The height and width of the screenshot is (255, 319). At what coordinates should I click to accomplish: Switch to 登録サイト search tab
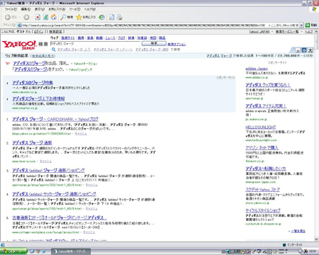68,38
